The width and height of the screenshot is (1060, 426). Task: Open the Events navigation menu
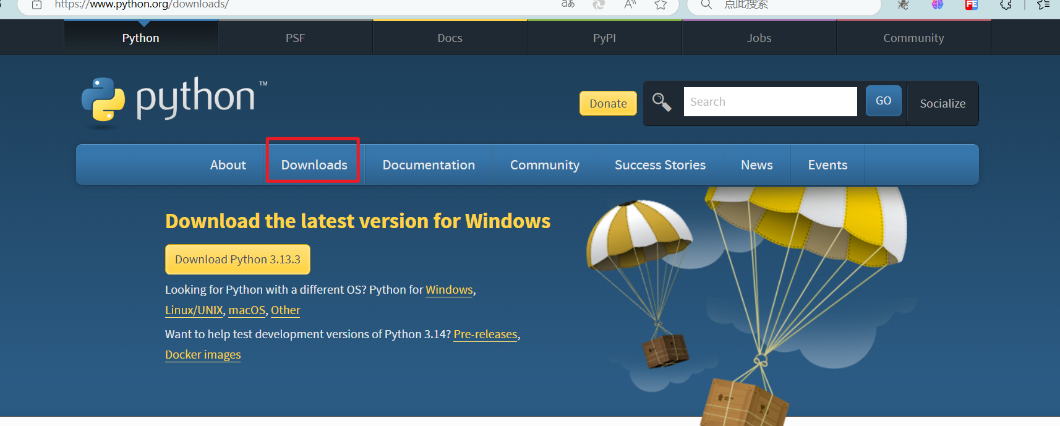coord(827,165)
